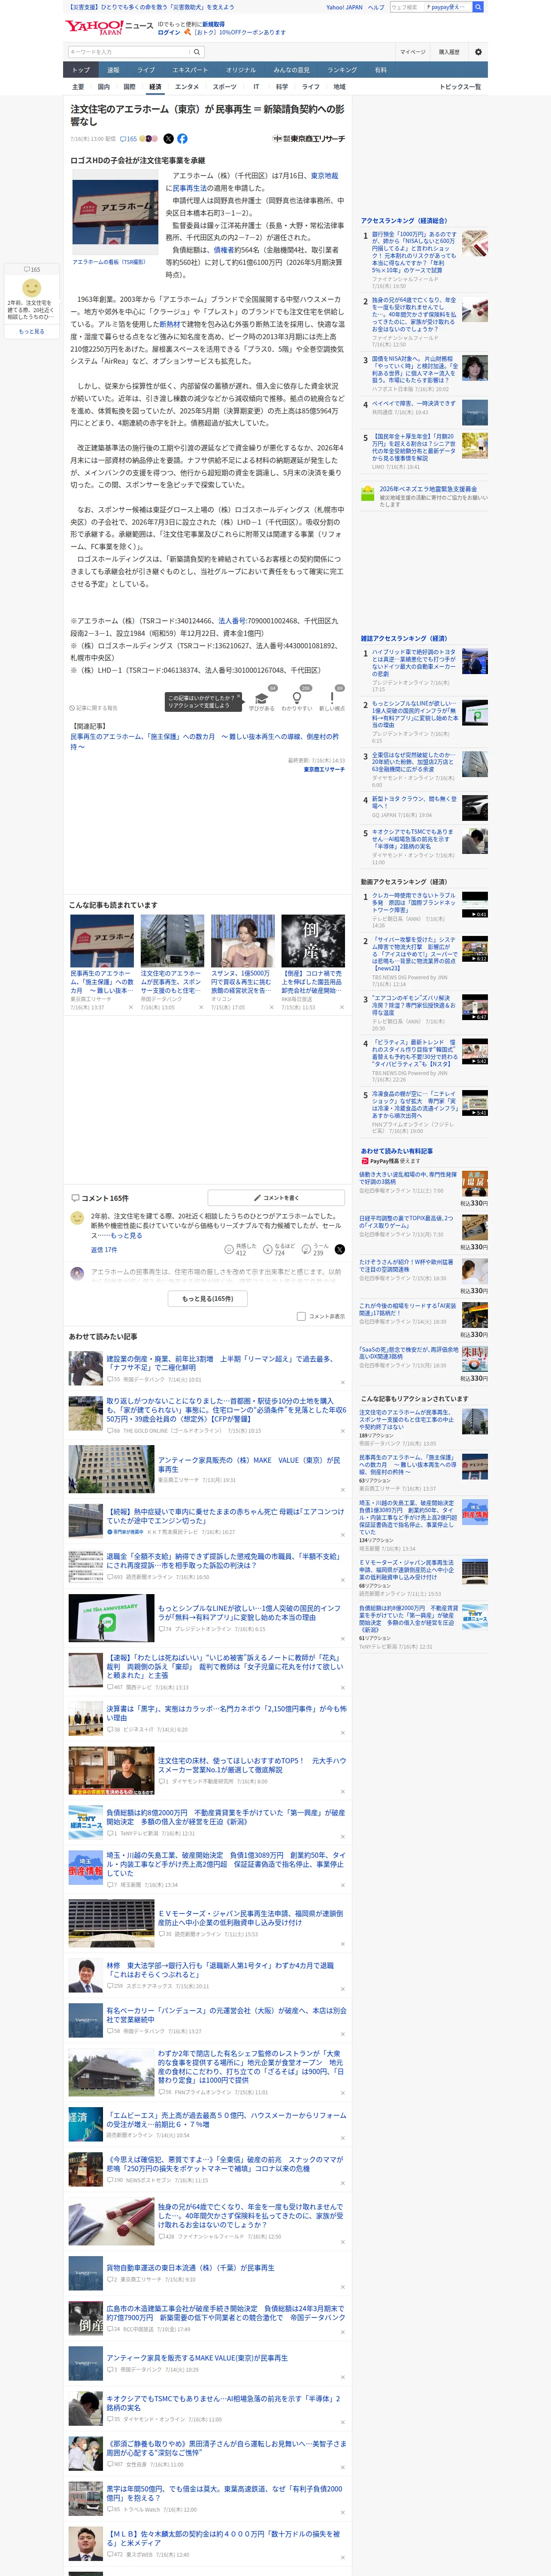This screenshot has height=2576, width=551.
Task: React with 新しい視点 exclamation icon
Action: [x=332, y=699]
